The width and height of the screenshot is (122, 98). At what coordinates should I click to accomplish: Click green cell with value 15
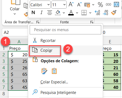click(112, 55)
